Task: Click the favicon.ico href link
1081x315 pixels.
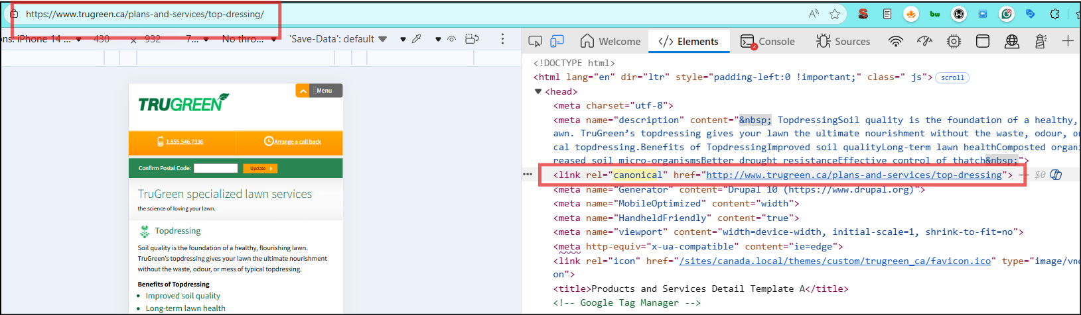Action: [x=835, y=261]
